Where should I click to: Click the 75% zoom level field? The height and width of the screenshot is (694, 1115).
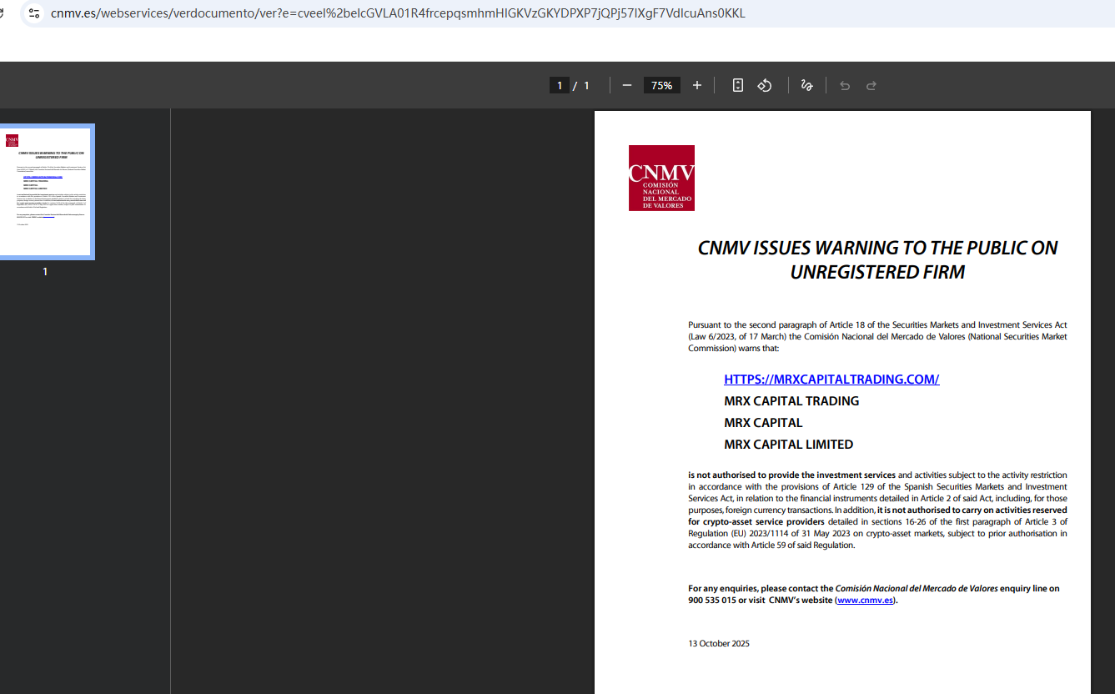point(662,85)
